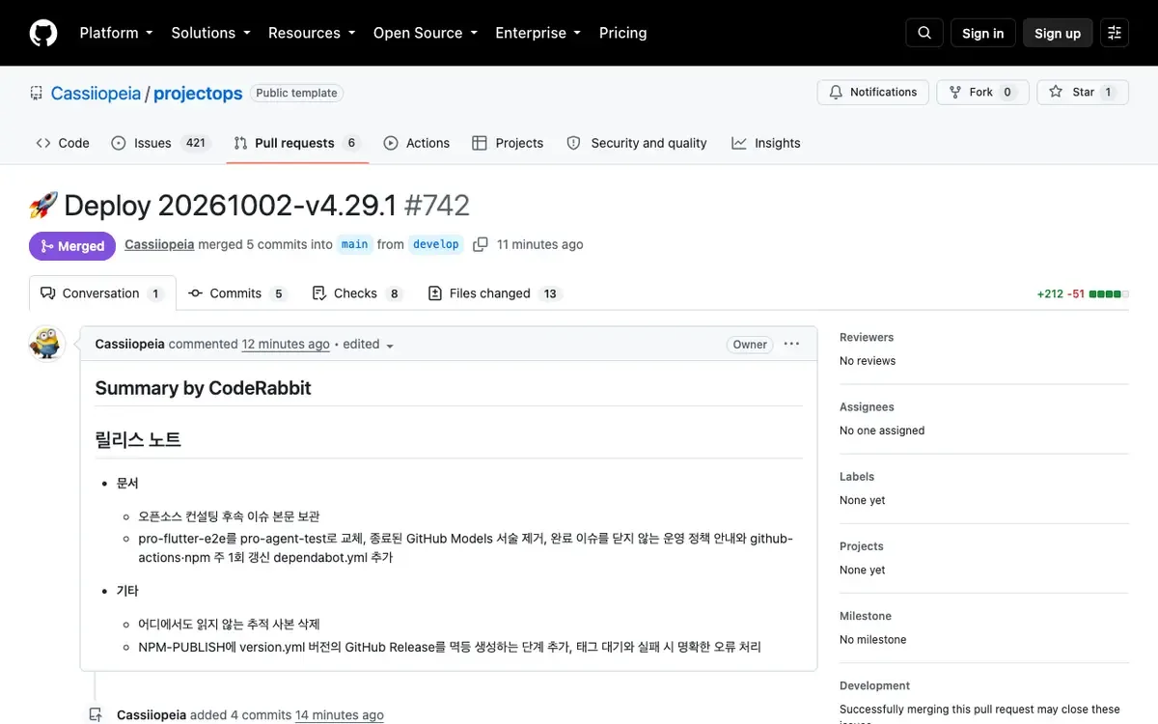Screen dimensions: 1158x724
Task: Click the Notifications bell button
Action: pyautogui.click(x=873, y=93)
